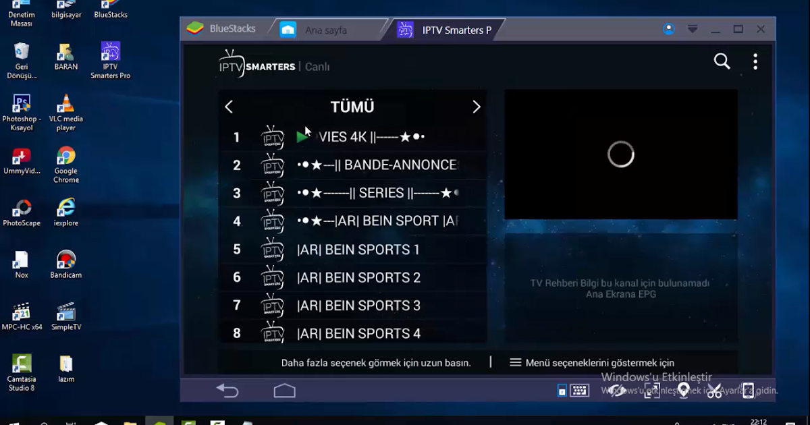Play |AR| BEIN SPORTS 2 channel

[x=352, y=277]
